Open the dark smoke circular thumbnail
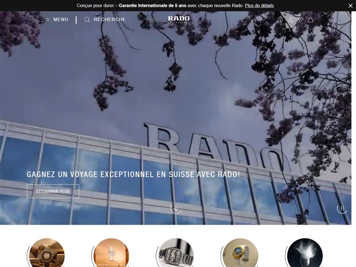Screen dimensions: 356x267 pyautogui.click(x=304, y=253)
